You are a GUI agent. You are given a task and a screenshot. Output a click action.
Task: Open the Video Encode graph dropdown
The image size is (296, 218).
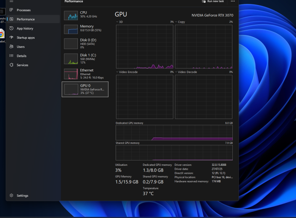click(x=117, y=72)
